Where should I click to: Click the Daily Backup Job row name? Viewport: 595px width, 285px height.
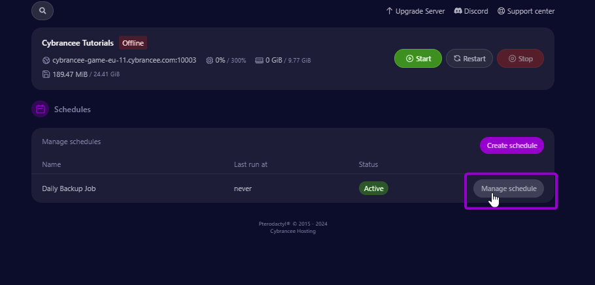(69, 188)
